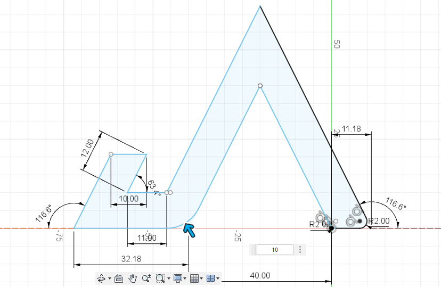Click the dimension input field showing 10
The width and height of the screenshot is (441, 287).
tap(275, 250)
